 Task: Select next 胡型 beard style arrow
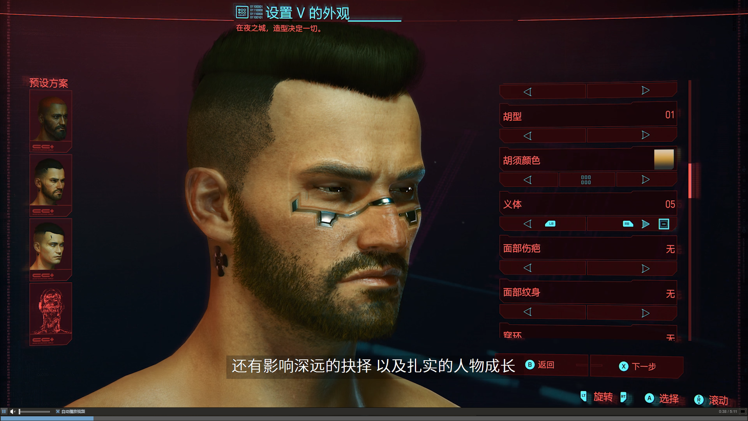click(646, 135)
